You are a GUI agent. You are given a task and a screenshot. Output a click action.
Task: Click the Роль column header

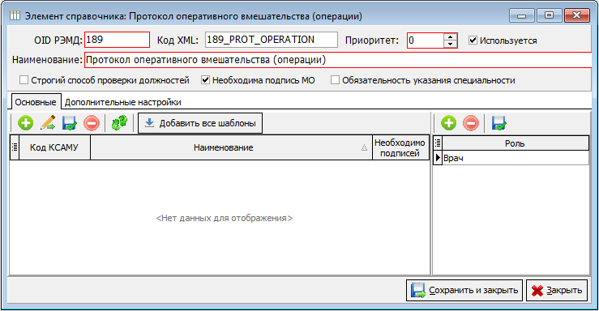point(515,143)
